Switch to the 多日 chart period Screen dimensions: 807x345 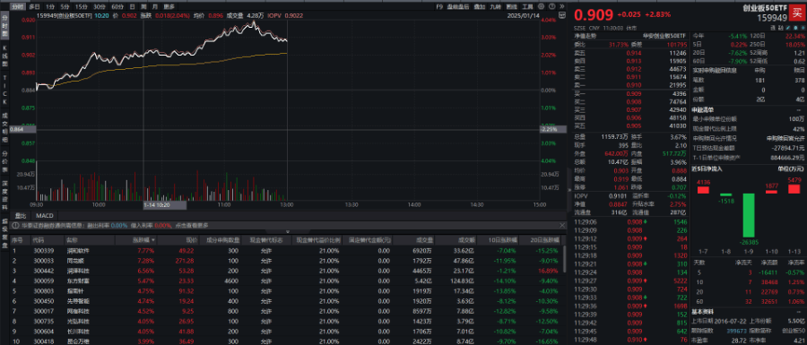coord(34,7)
